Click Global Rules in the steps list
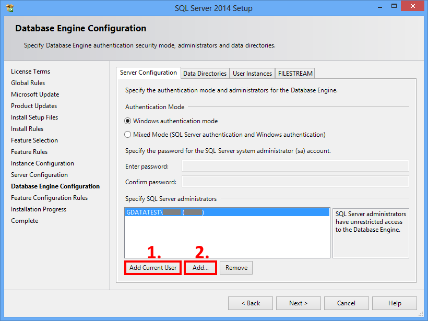This screenshot has height=321, width=428. [x=28, y=83]
